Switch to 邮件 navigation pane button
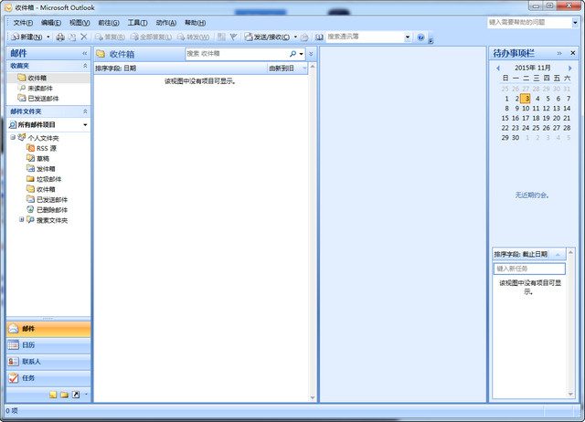This screenshot has width=585, height=422. tap(48, 329)
